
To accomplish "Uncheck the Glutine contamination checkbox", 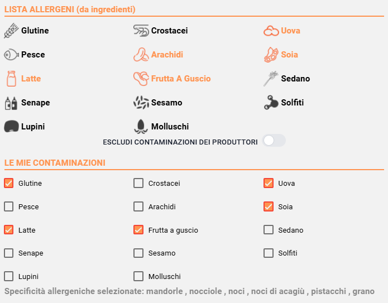I will click(x=9, y=183).
